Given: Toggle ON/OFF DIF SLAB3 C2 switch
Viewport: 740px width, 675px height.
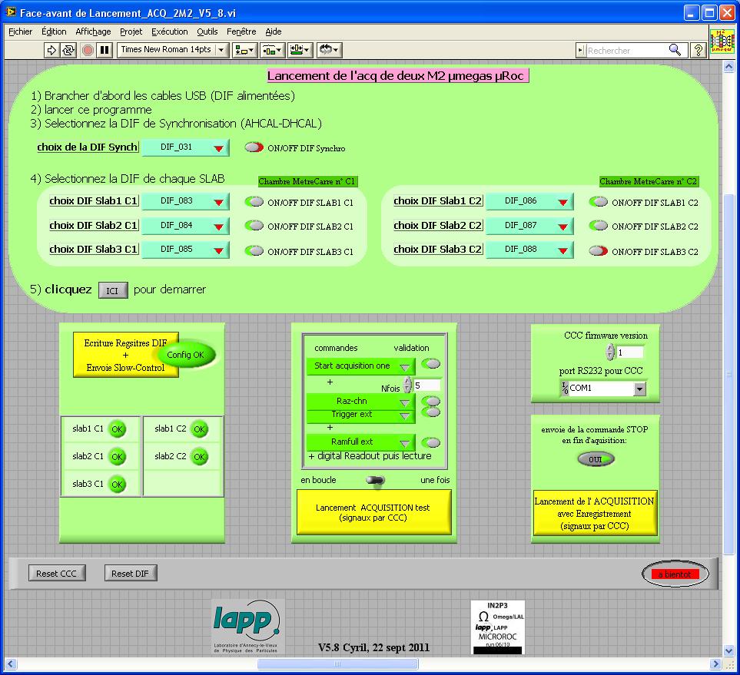Looking at the screenshot, I should click(599, 251).
